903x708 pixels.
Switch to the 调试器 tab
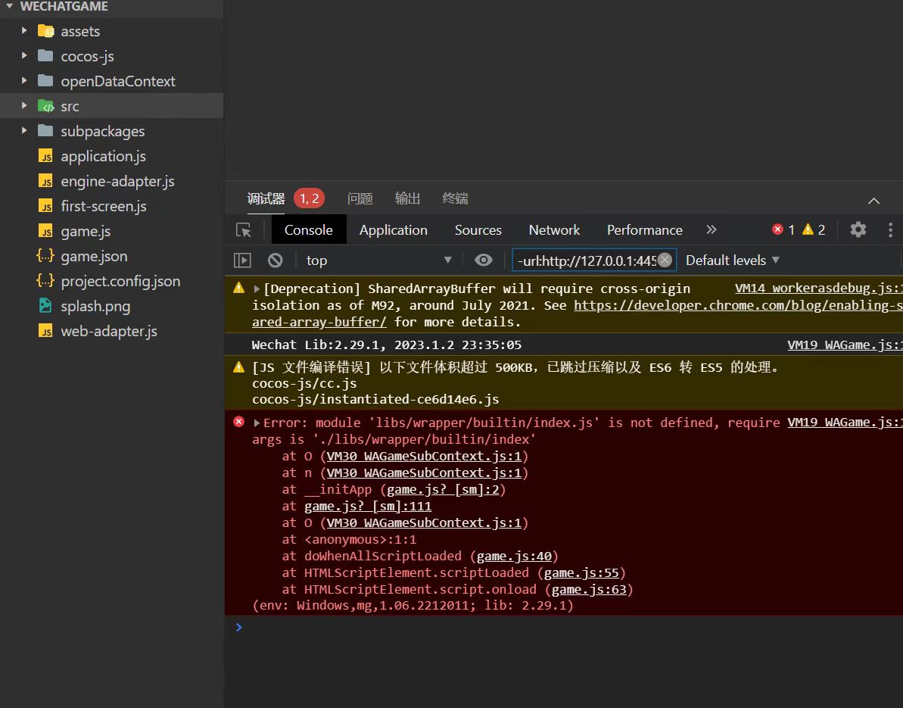click(x=266, y=198)
